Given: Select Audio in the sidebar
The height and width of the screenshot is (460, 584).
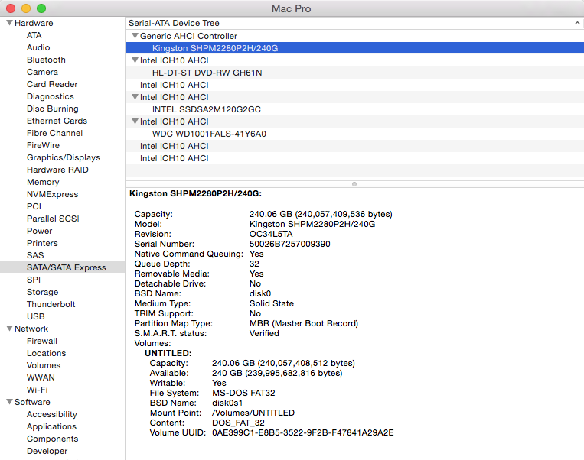Looking at the screenshot, I should coord(38,47).
